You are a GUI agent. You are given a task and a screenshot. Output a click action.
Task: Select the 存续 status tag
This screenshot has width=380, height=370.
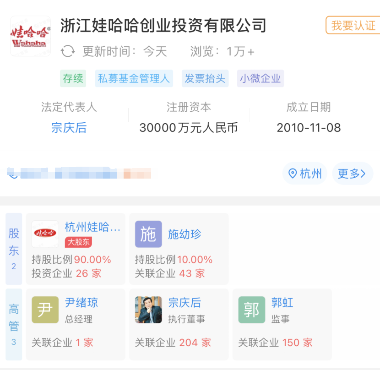point(73,78)
